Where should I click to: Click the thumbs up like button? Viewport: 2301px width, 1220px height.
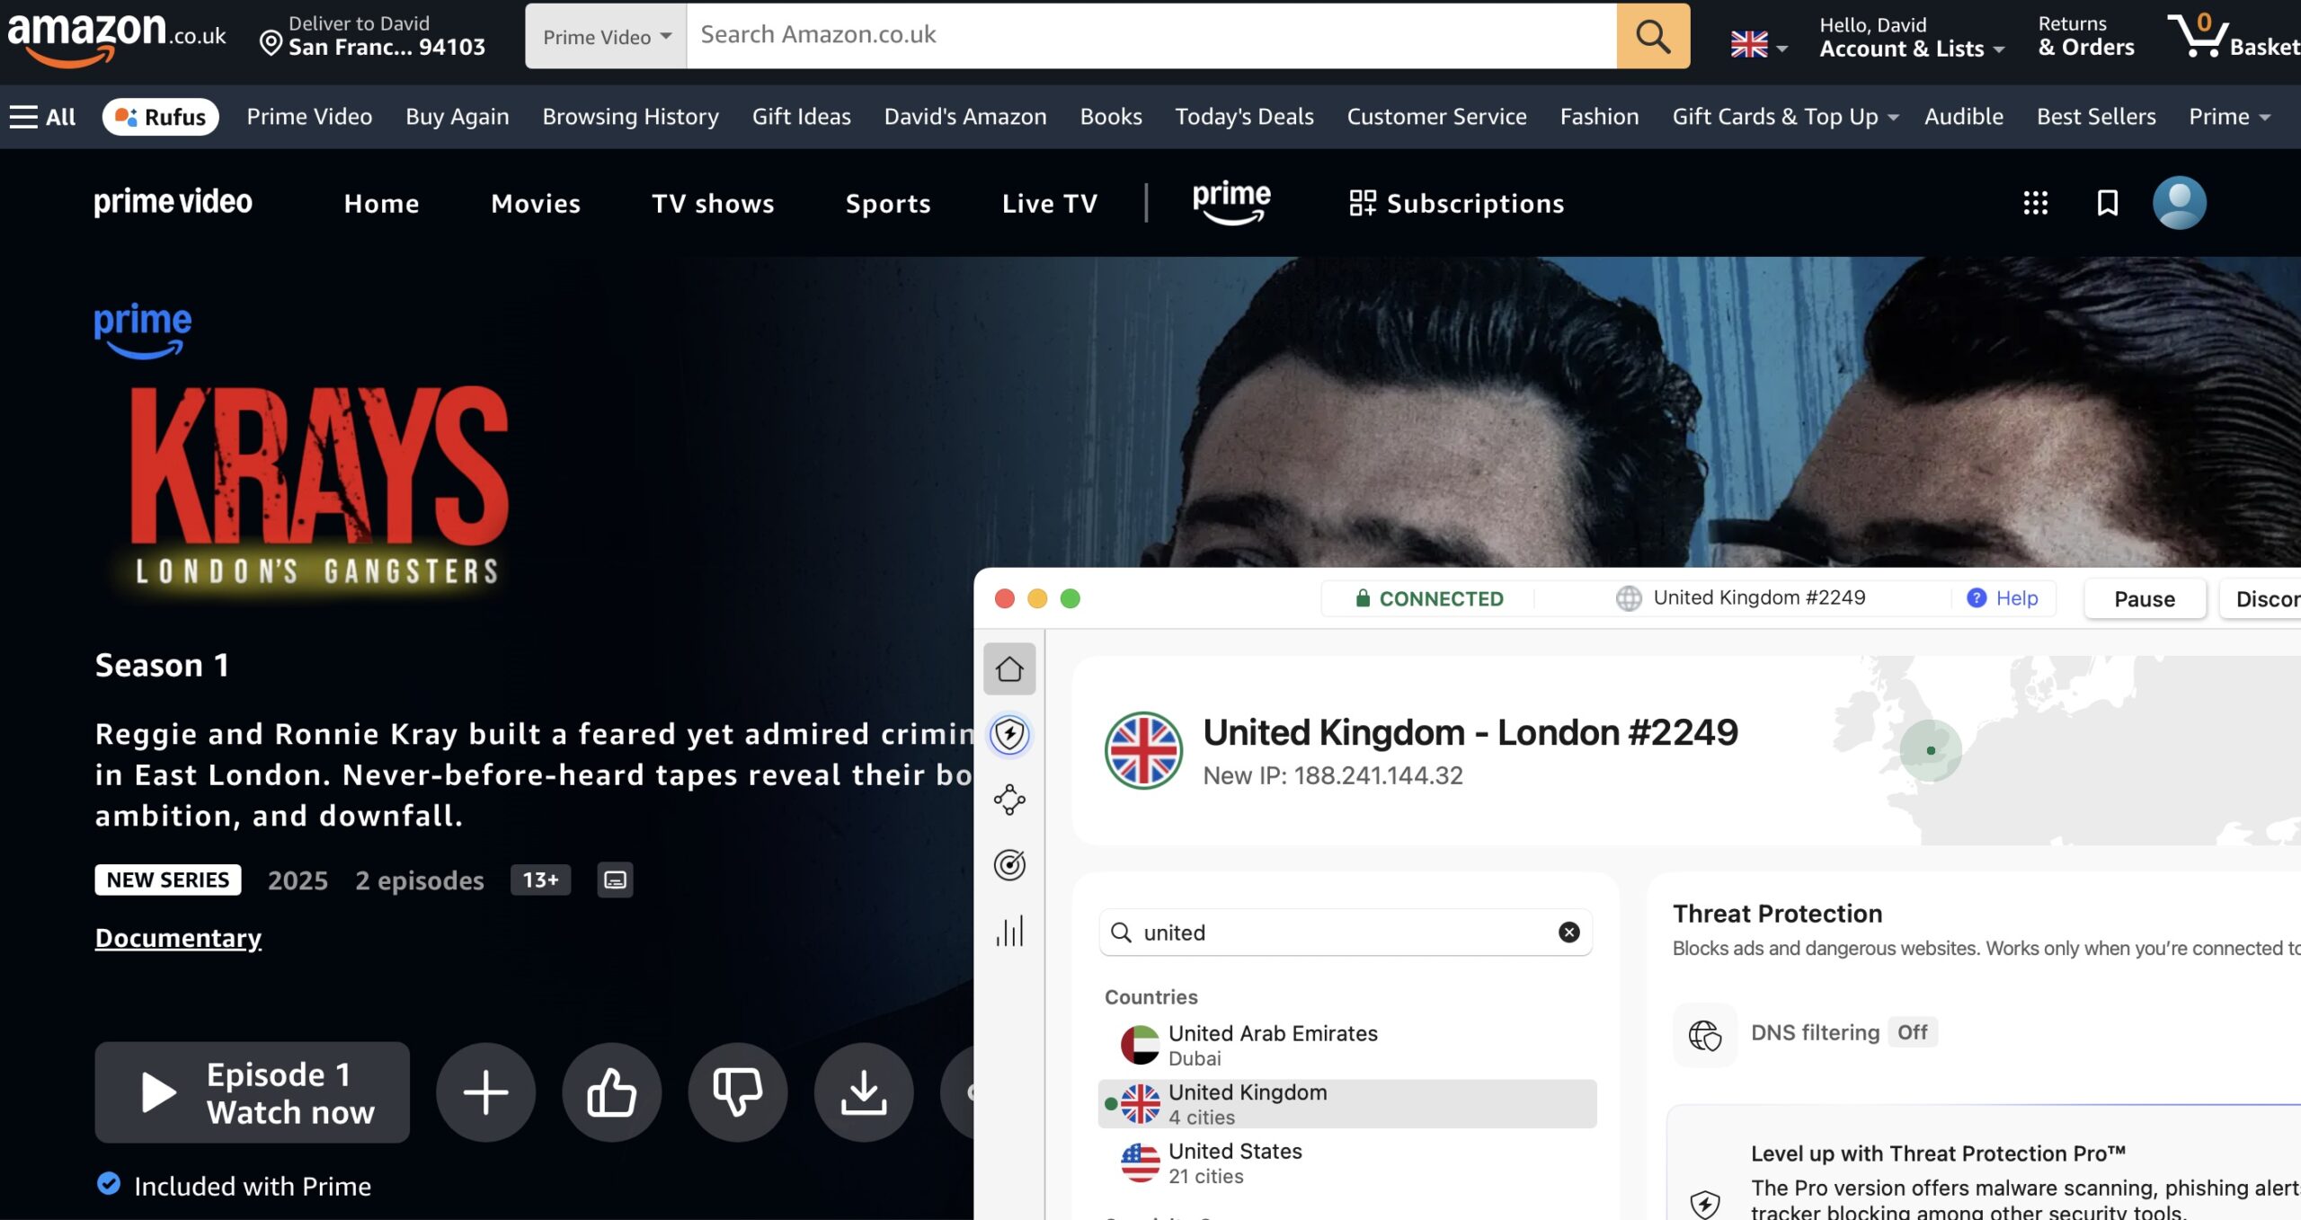612,1092
